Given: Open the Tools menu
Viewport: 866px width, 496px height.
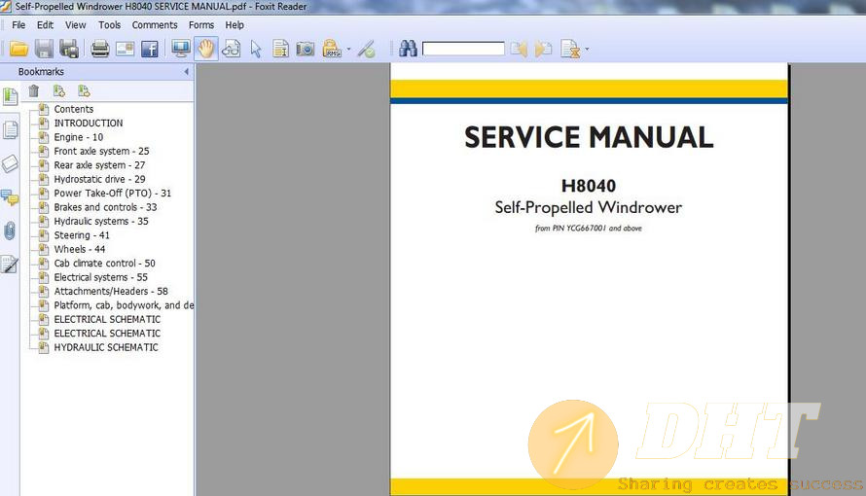Looking at the screenshot, I should 109,25.
